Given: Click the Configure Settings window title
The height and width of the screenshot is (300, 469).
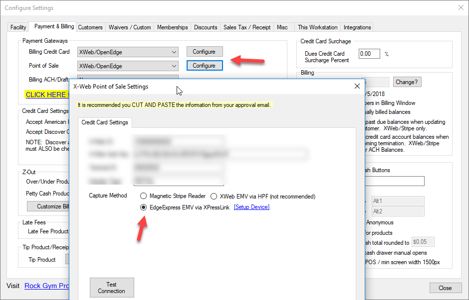Looking at the screenshot, I should coord(29,8).
